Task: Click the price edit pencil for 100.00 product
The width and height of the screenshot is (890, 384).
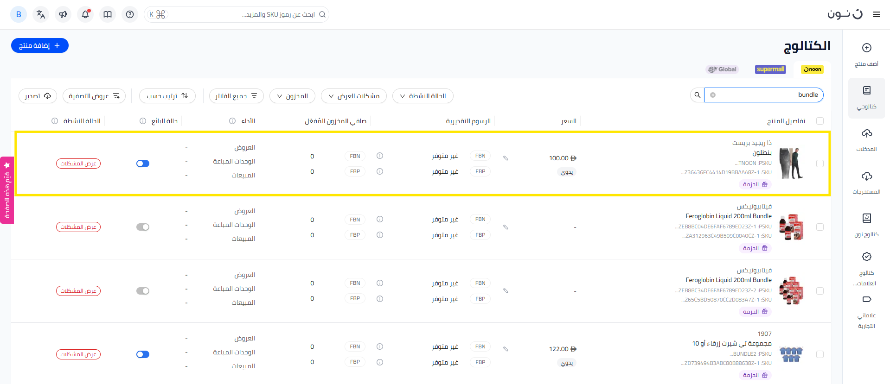Action: coord(506,158)
